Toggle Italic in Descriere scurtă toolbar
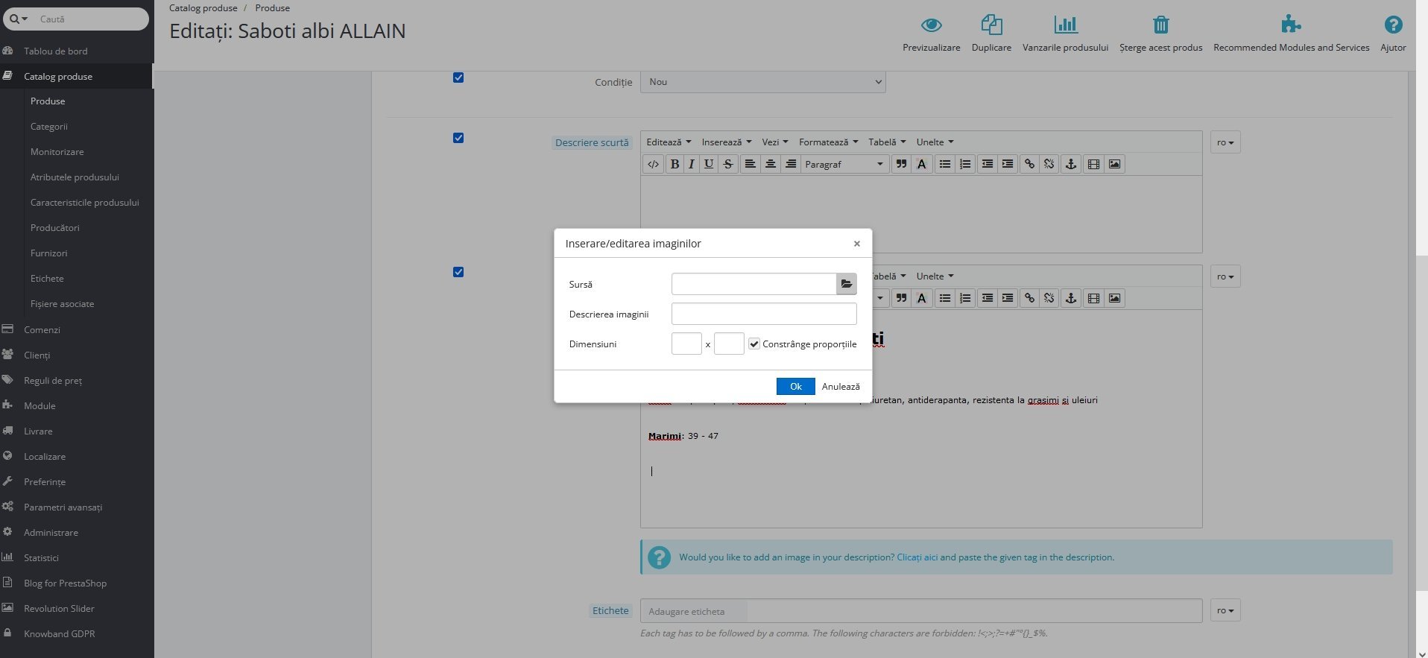The image size is (1428, 658). coord(692,164)
